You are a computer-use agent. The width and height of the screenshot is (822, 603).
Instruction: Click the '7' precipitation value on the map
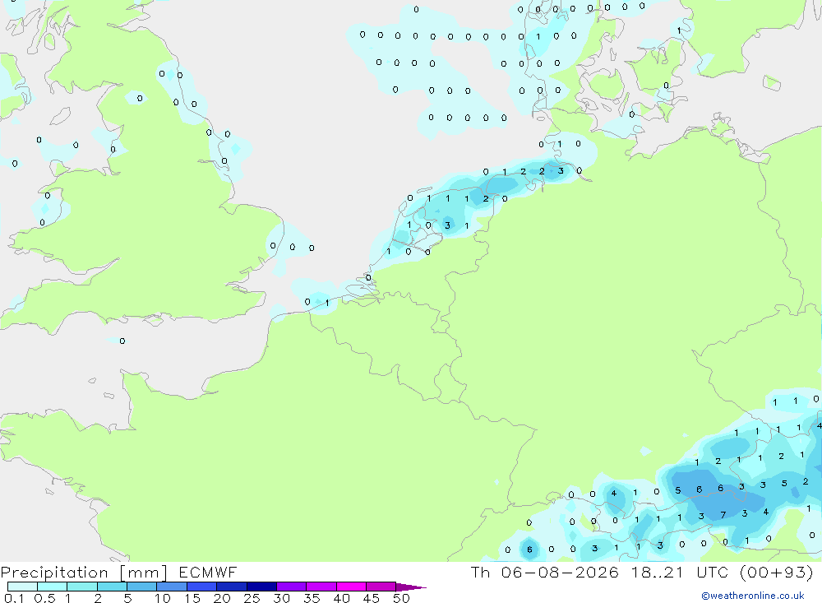723,515
